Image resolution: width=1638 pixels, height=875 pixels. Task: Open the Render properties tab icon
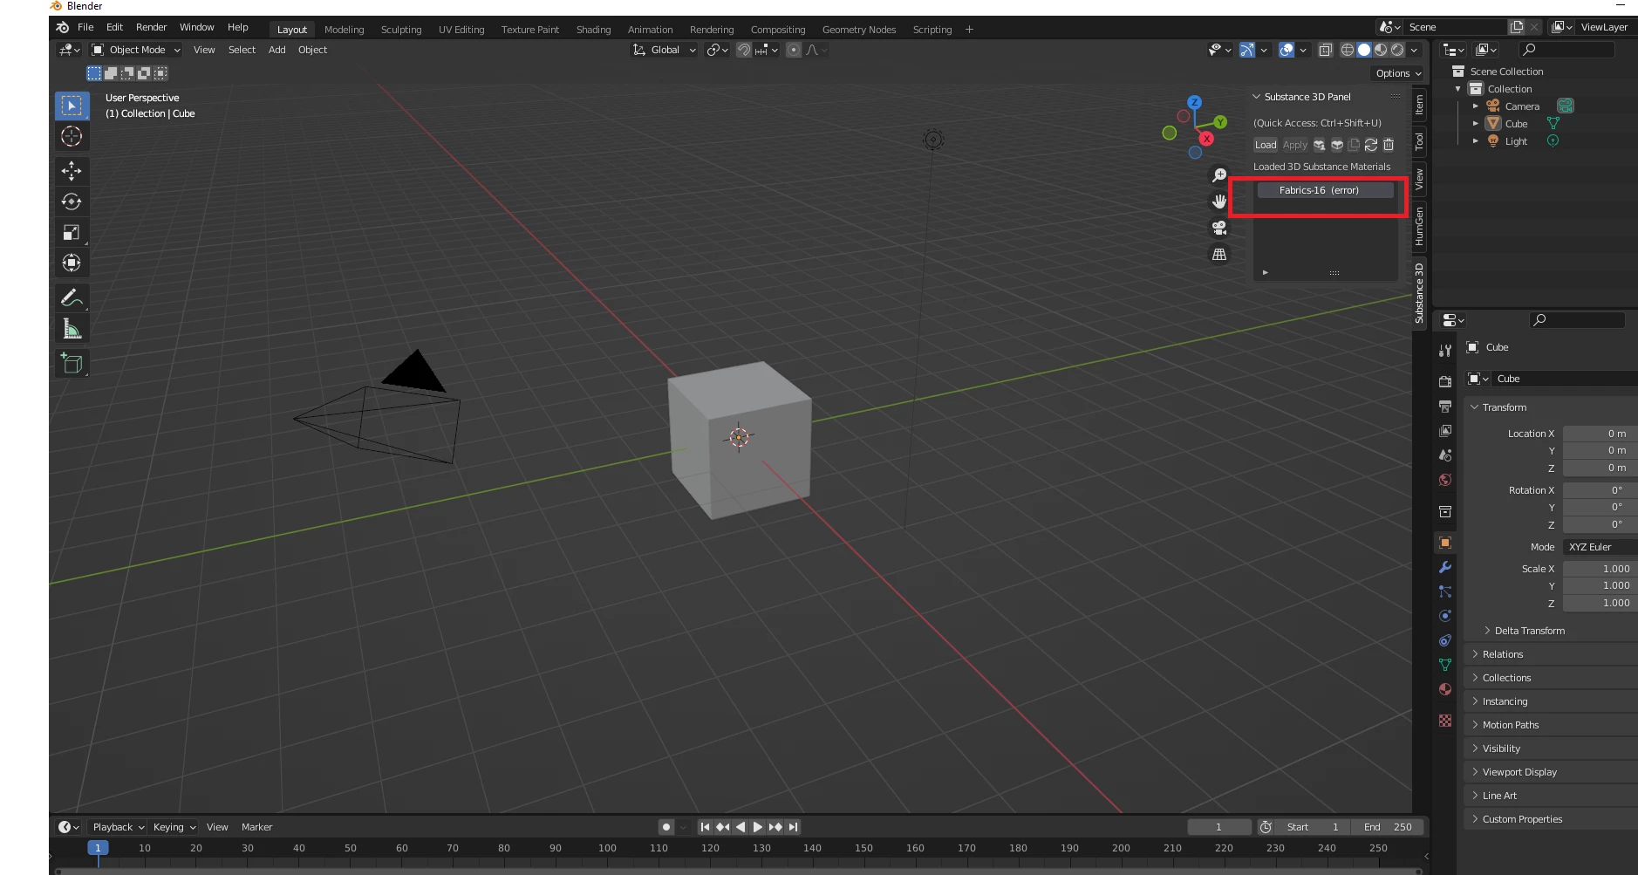(x=1445, y=381)
